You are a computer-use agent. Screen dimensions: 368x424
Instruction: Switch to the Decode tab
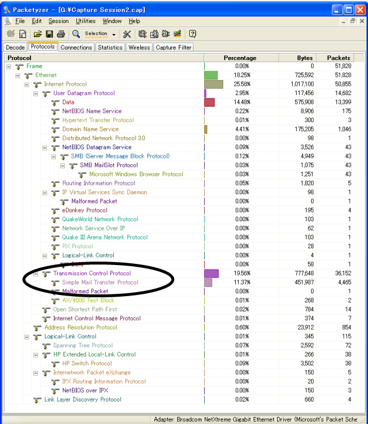15,47
